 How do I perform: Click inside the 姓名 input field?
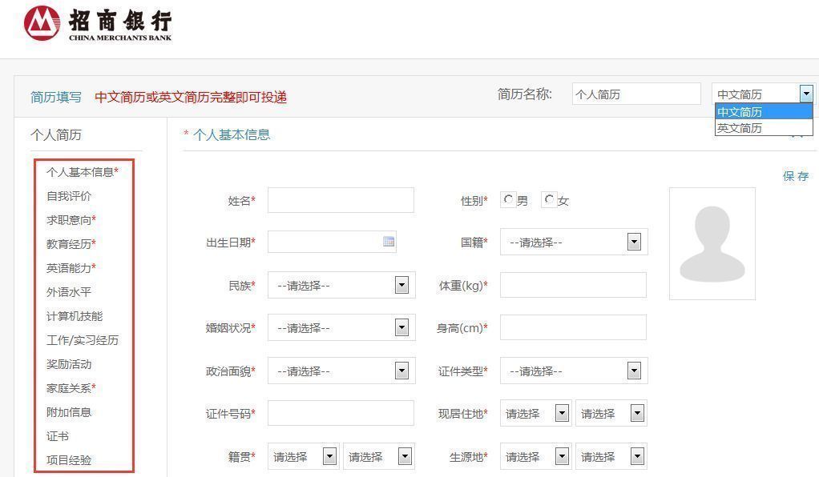point(341,200)
